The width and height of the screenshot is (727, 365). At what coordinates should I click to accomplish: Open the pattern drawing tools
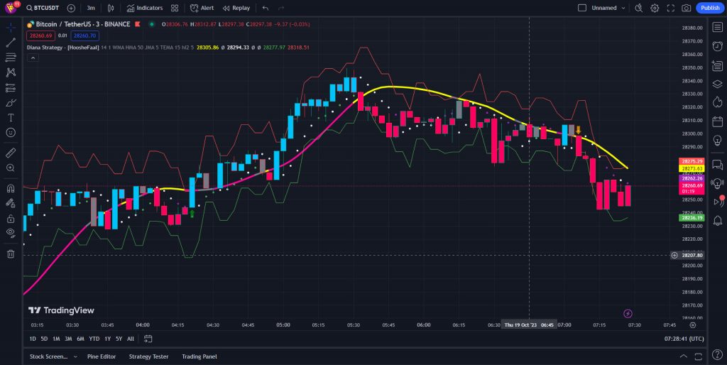(x=11, y=72)
